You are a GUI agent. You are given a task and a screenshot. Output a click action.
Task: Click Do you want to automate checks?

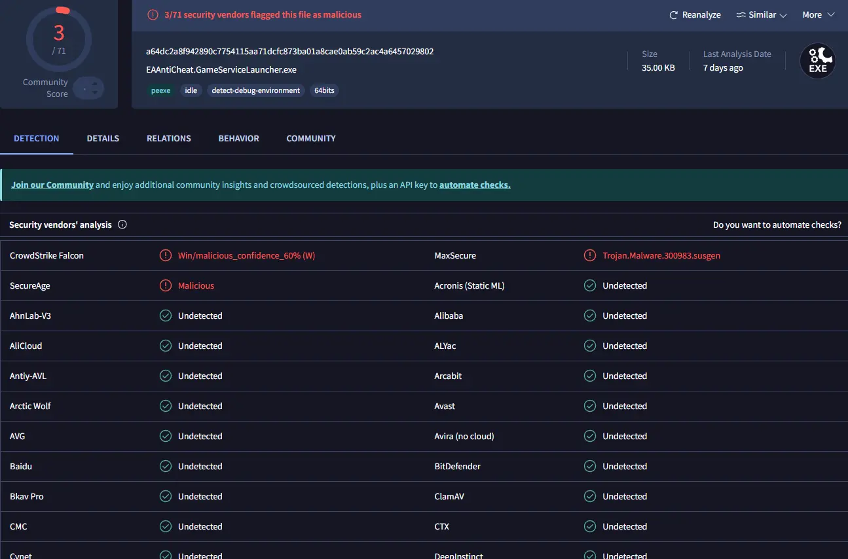777,225
